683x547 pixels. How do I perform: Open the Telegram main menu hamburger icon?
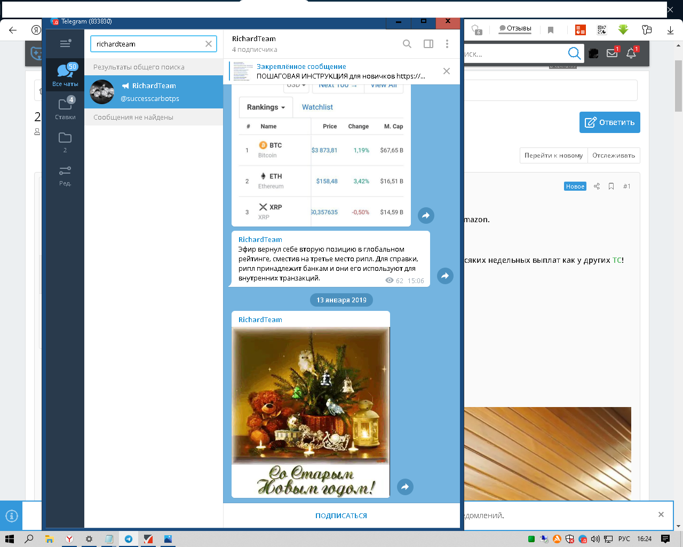click(65, 44)
